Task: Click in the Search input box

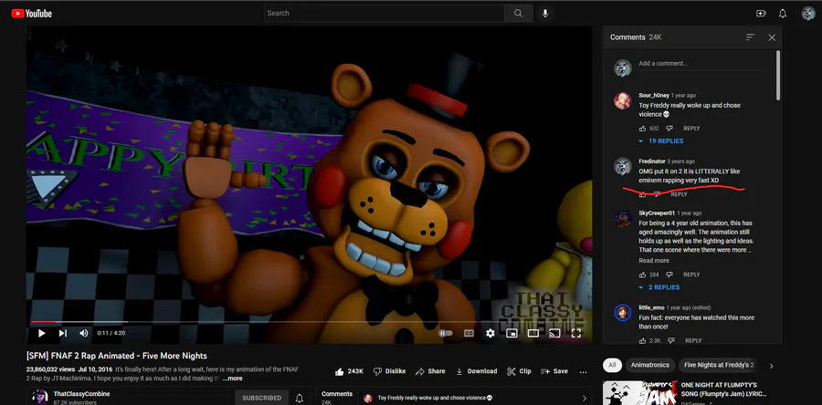Action: point(385,14)
